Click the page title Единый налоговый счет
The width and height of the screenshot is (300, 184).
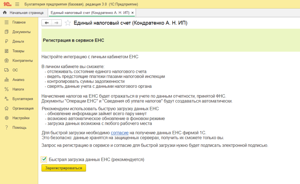coord(130,23)
